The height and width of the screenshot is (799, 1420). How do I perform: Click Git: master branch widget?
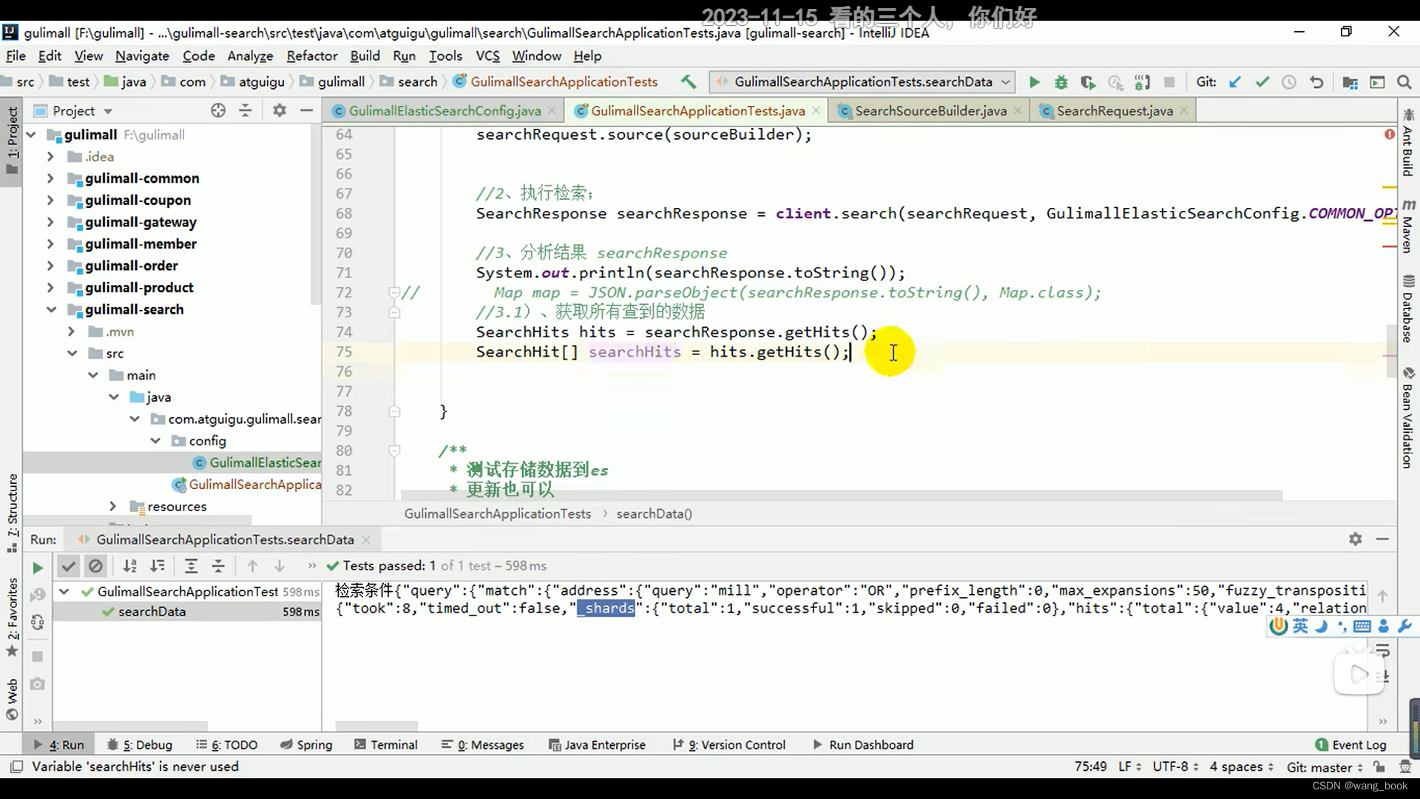(1324, 766)
